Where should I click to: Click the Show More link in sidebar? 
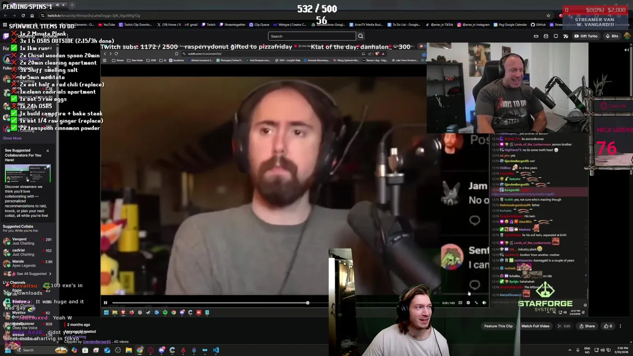pos(13,138)
